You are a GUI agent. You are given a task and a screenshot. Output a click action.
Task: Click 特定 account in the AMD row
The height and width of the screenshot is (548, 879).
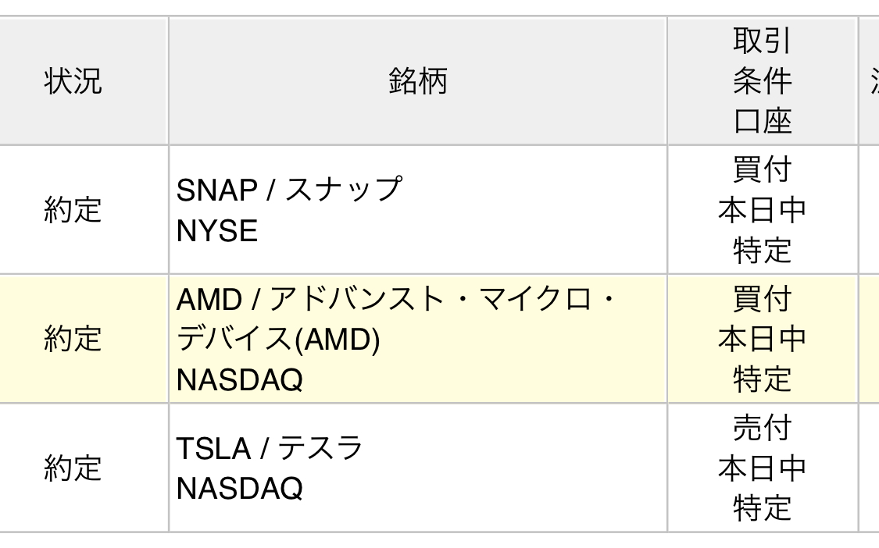point(762,379)
